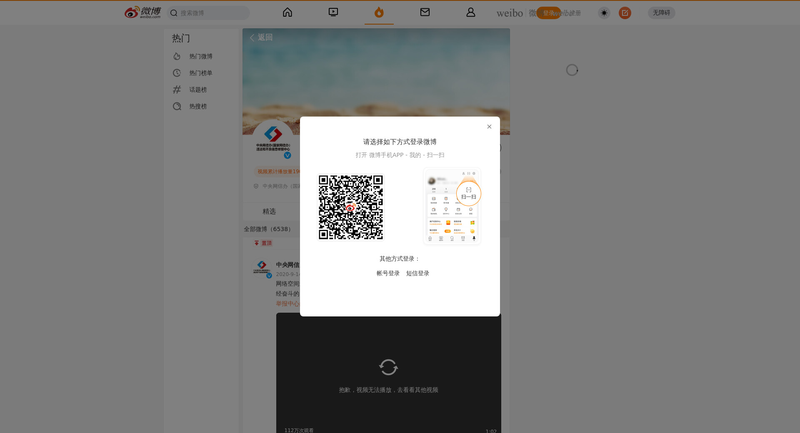Click the 举报中心 link in the post
The image size is (800, 433).
click(x=287, y=304)
